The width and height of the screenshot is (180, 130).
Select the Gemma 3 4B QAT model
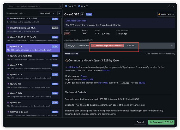coord(33,113)
